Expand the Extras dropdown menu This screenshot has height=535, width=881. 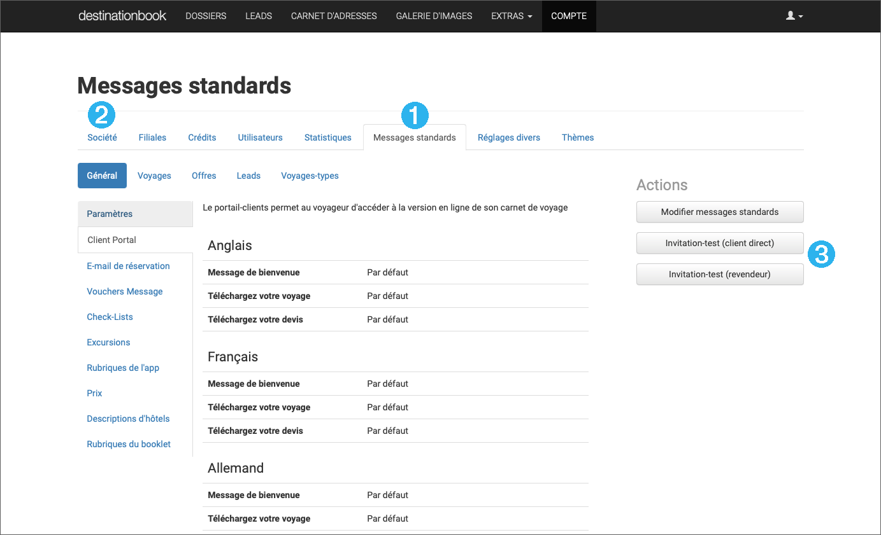point(511,16)
